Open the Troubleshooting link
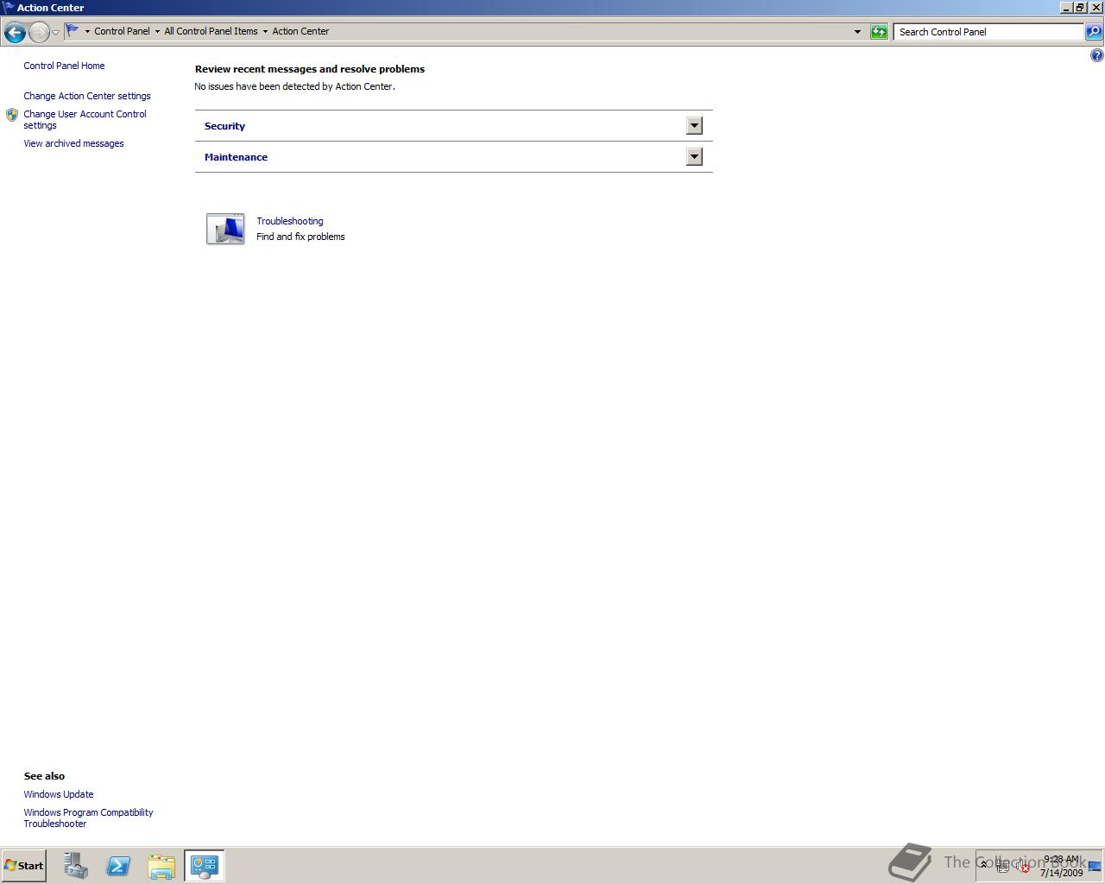Screen dimensions: 1105x884 (289, 221)
